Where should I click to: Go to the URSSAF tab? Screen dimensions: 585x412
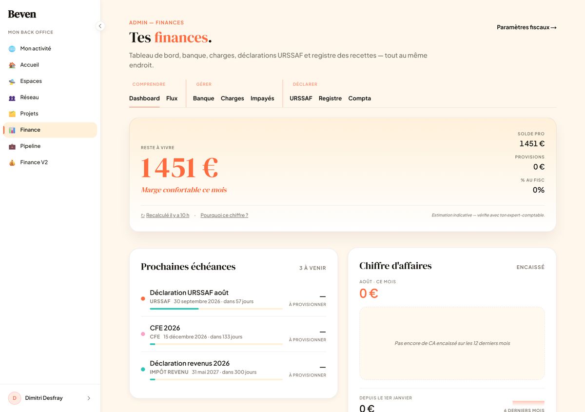point(301,98)
